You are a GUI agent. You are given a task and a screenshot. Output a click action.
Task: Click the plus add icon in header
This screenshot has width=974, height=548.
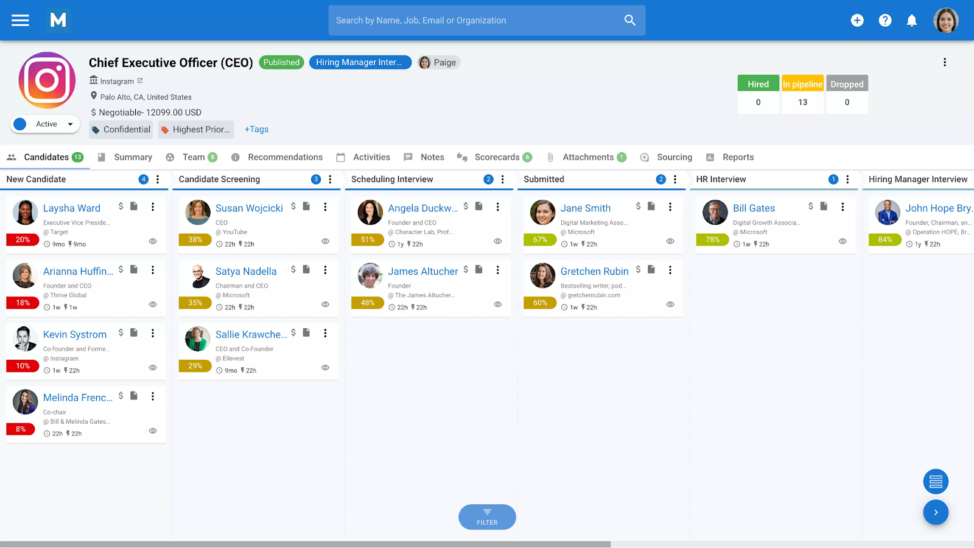pyautogui.click(x=857, y=21)
